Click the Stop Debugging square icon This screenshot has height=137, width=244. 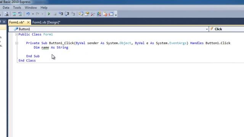point(55,14)
